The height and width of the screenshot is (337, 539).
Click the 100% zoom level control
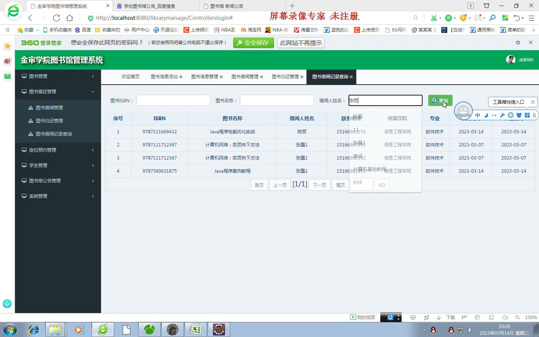[531, 317]
